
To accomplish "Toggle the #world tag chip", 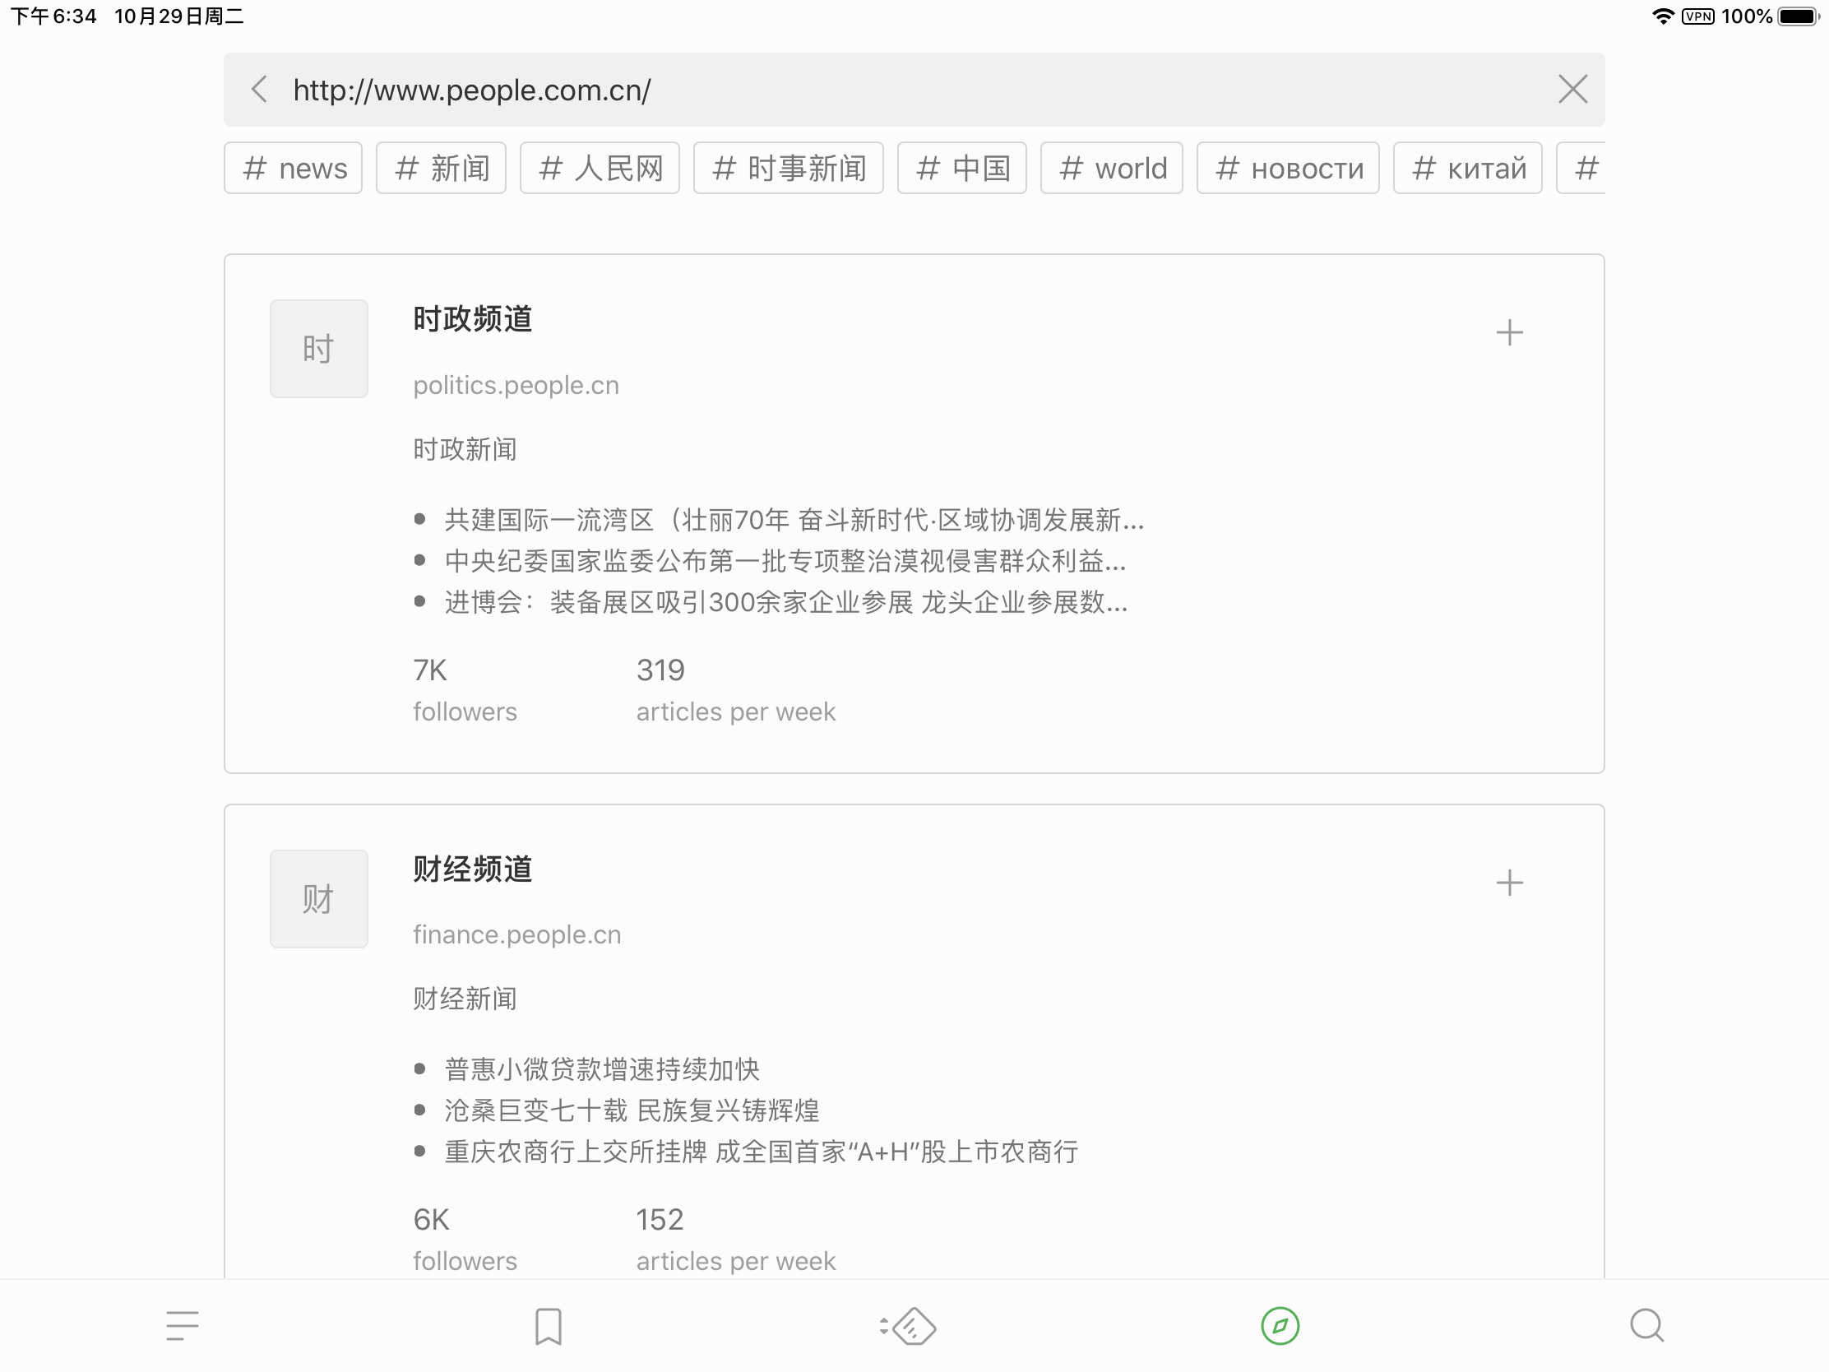I will (1111, 168).
